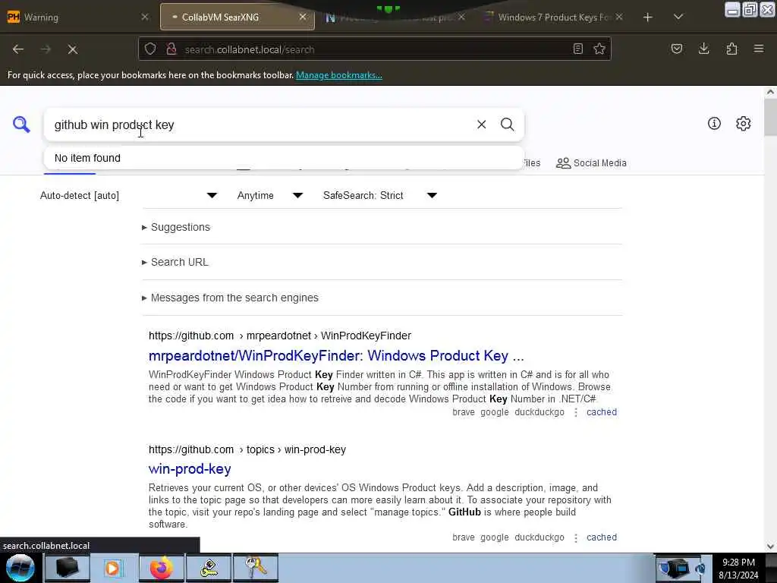Viewport: 777px width, 583px height.
Task: Open a new browser tab
Action: (x=648, y=17)
